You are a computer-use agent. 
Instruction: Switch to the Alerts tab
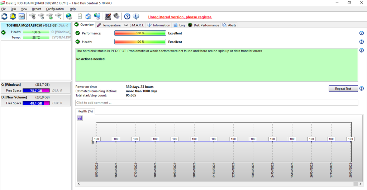click(x=229, y=25)
